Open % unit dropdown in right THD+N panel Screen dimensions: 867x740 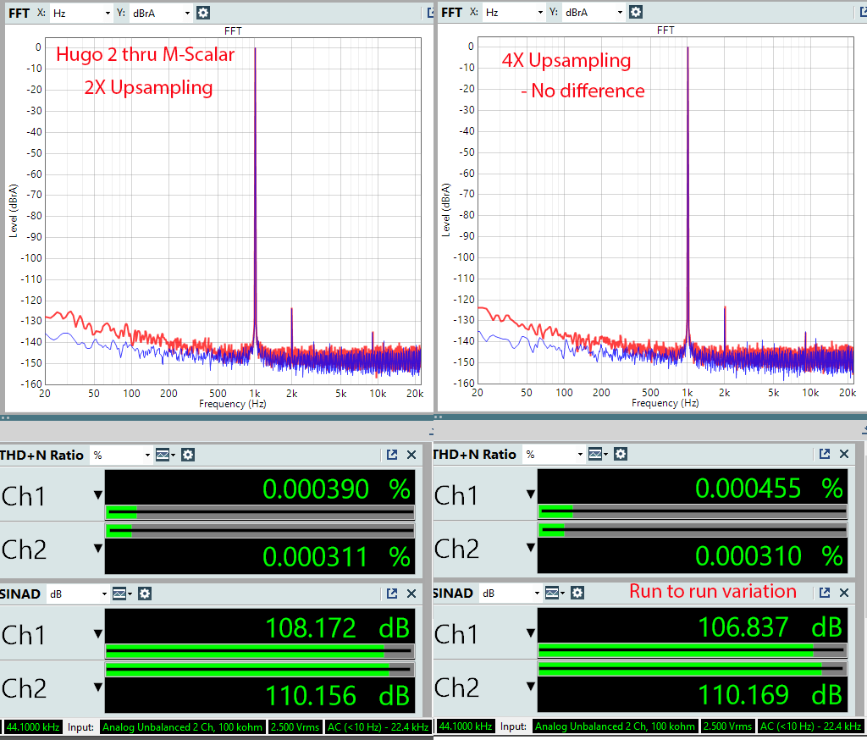(x=554, y=454)
